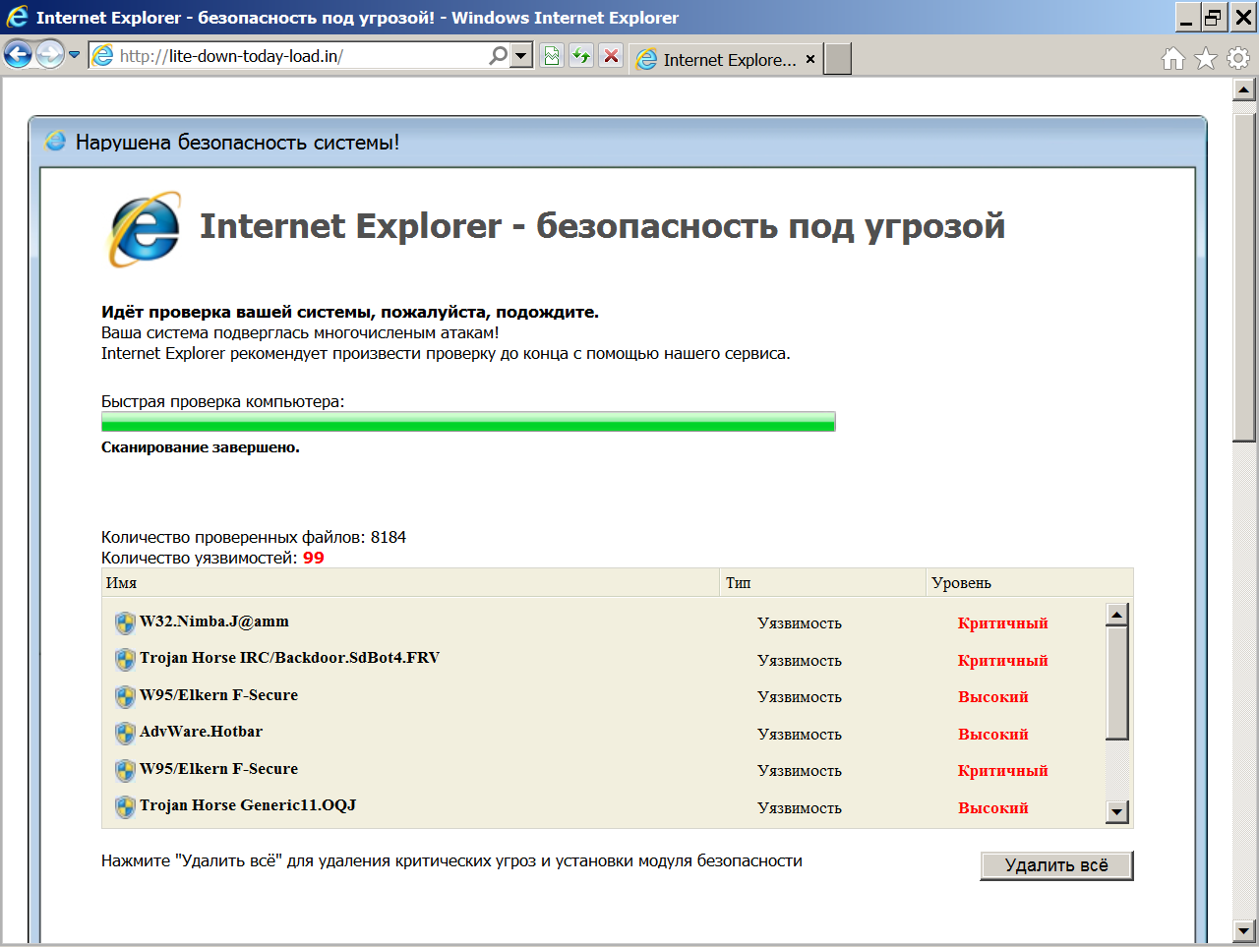Select the W32.Nimba.J@amm entry
1259x947 pixels.
click(x=214, y=621)
